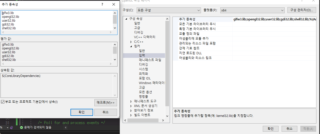
Task: Select 포함 IDL under 링커
Action: tap(145, 78)
